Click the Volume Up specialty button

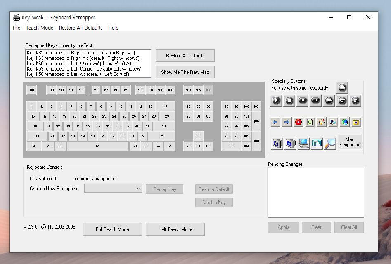[329, 101]
